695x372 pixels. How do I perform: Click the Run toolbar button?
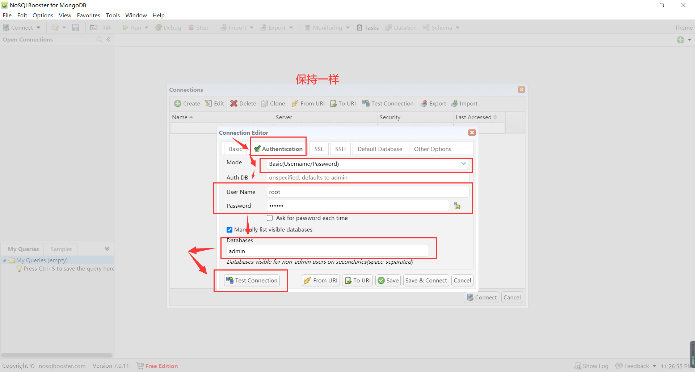click(x=132, y=27)
